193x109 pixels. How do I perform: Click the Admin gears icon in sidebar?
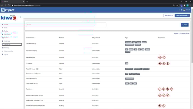coord(3,38)
